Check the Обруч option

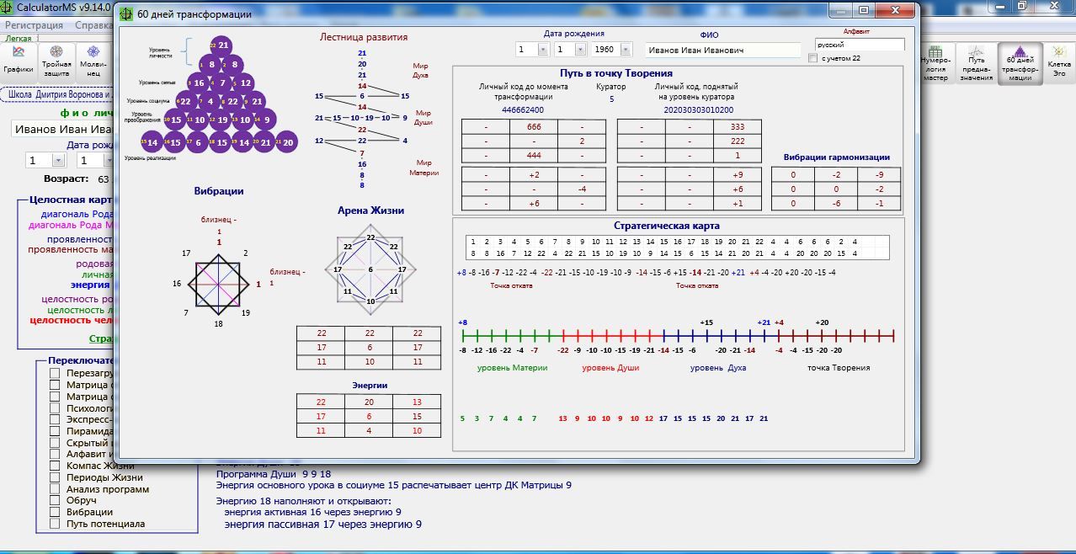tap(55, 501)
